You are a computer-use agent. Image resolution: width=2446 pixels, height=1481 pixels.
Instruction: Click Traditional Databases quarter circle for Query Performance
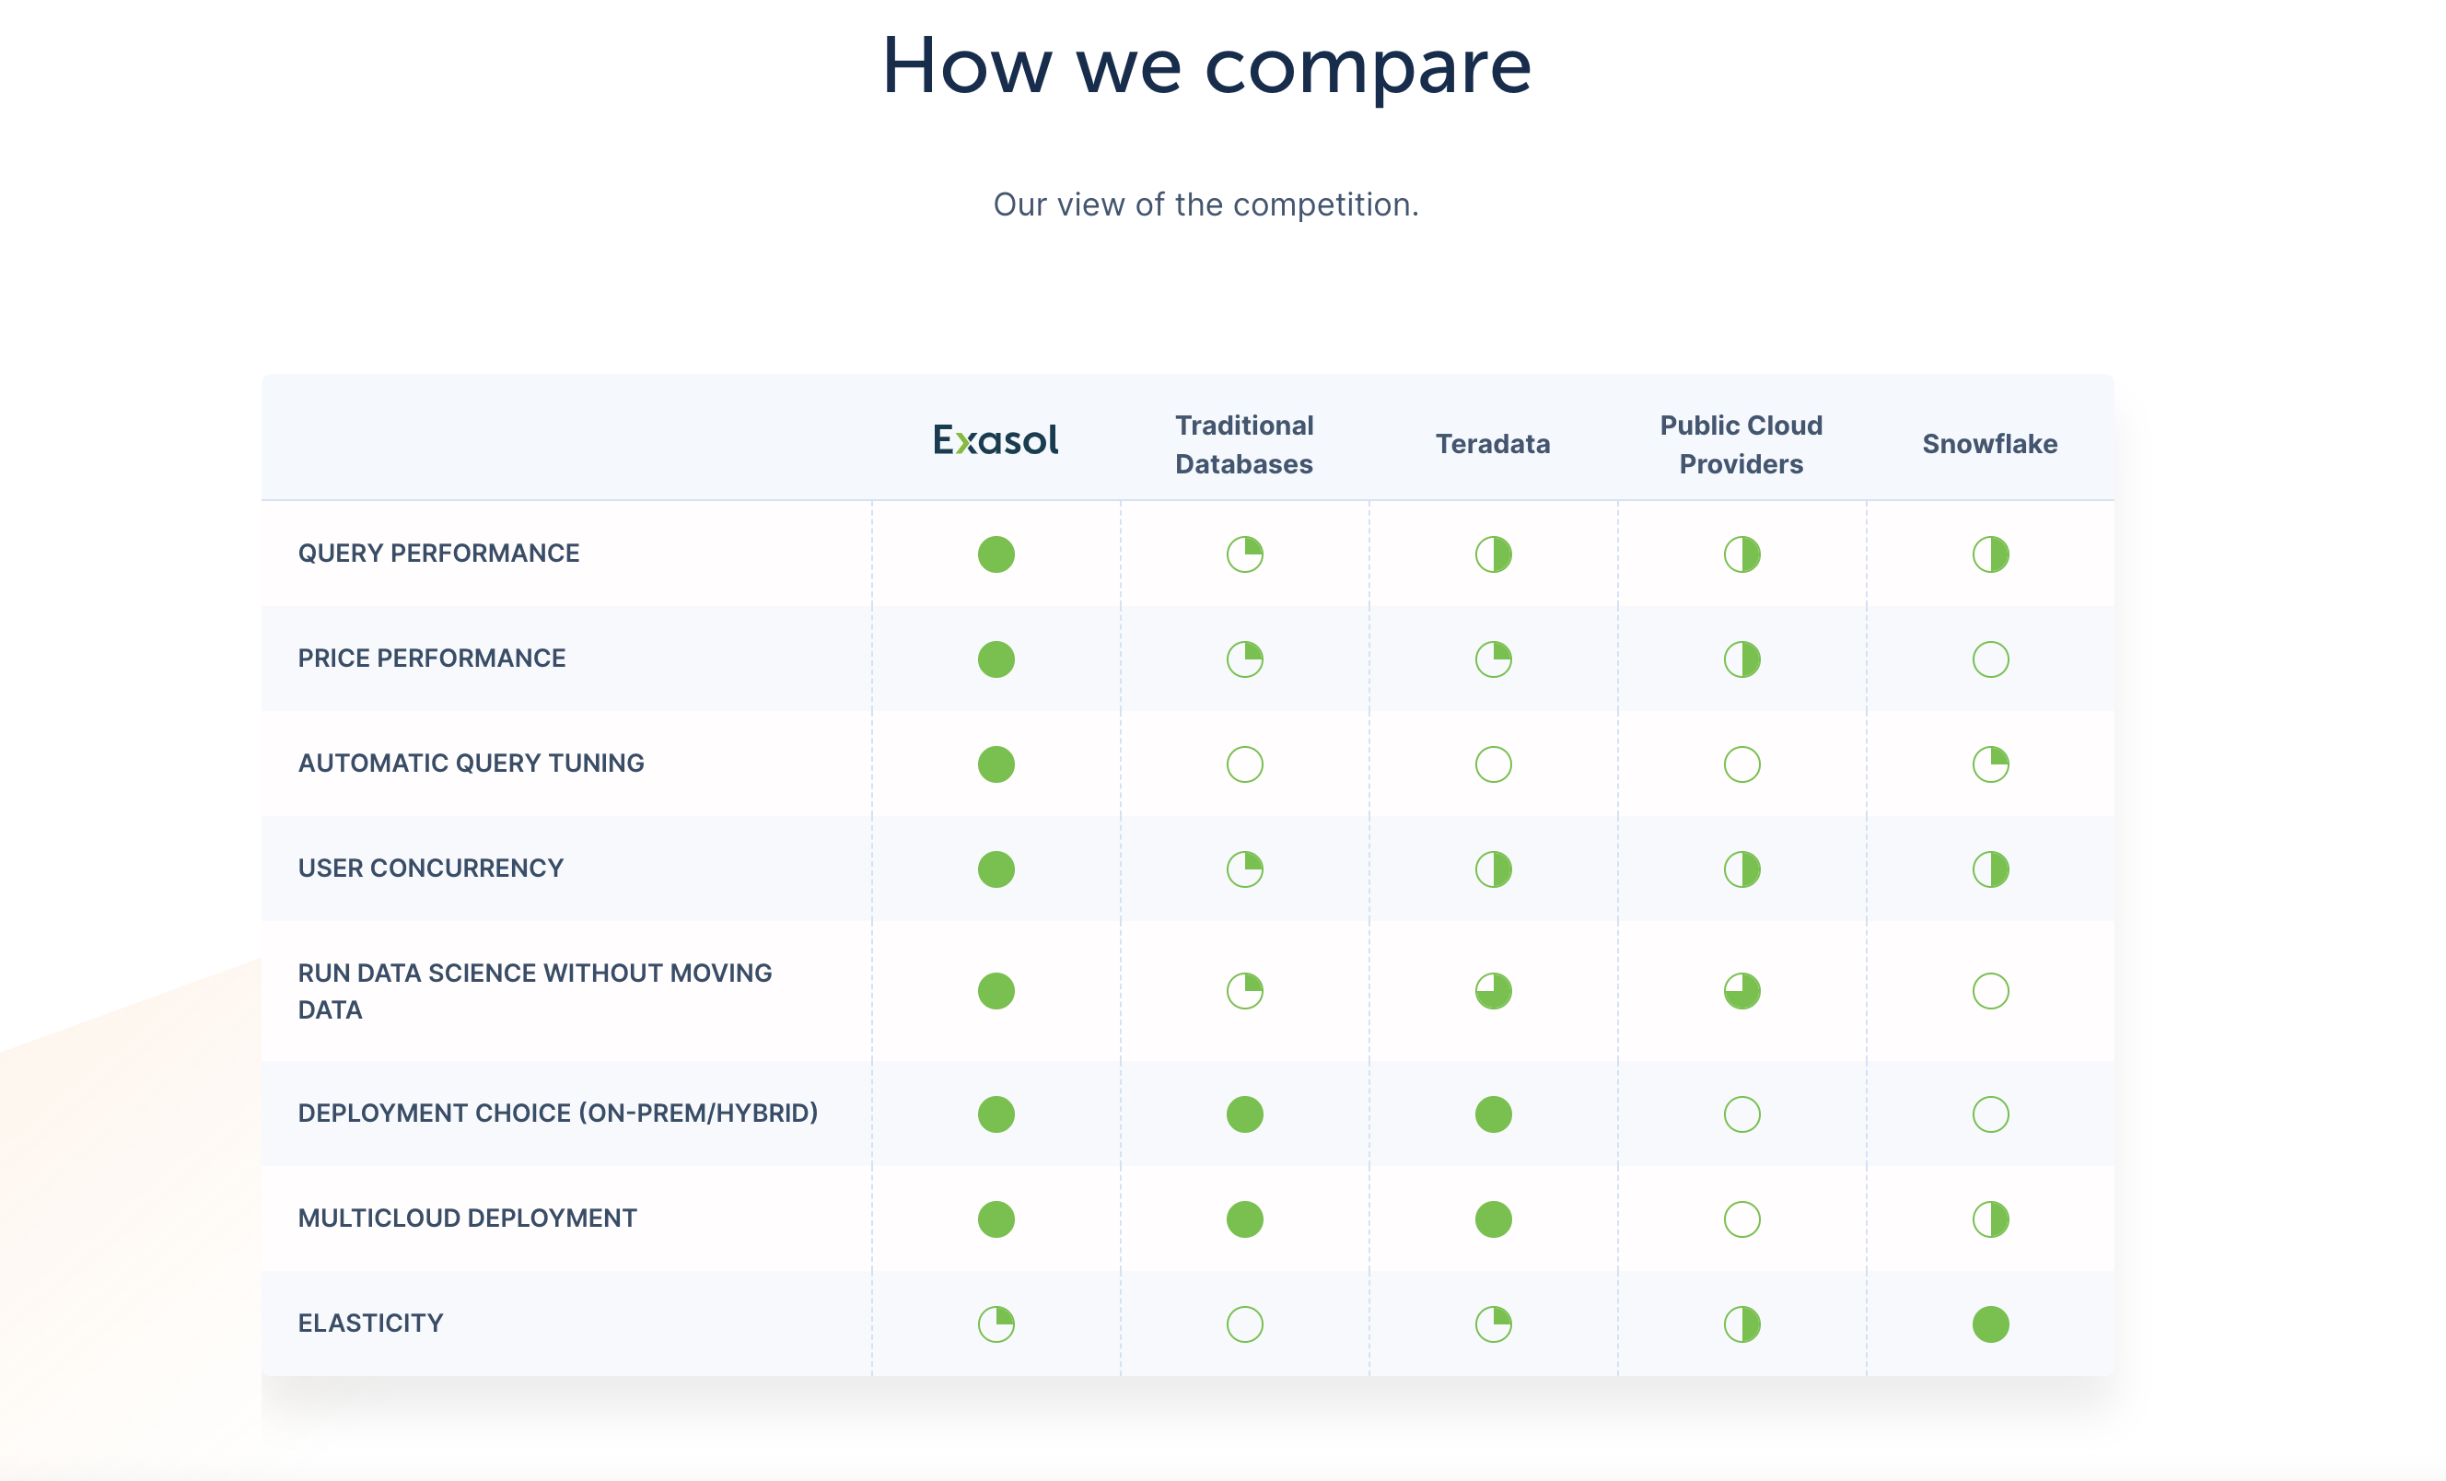click(1244, 554)
